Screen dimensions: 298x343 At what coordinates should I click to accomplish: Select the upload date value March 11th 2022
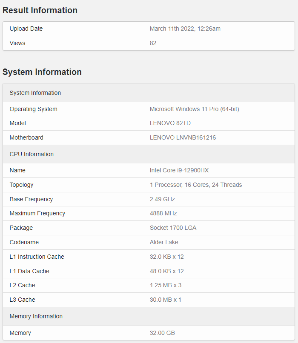185,29
